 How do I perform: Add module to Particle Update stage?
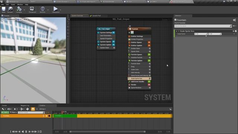149,61
